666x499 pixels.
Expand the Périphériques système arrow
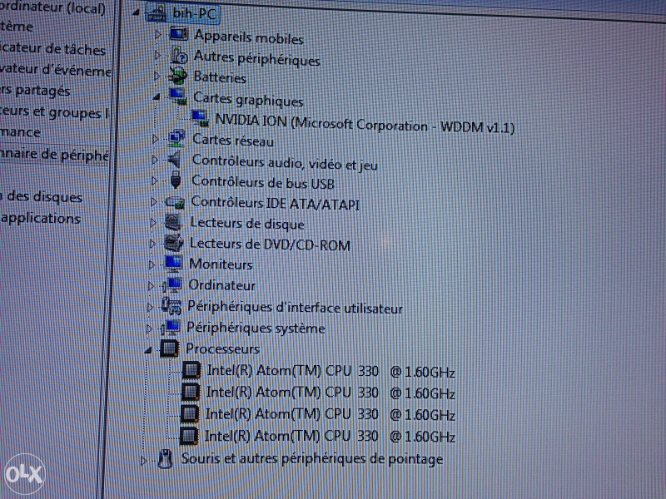149,329
